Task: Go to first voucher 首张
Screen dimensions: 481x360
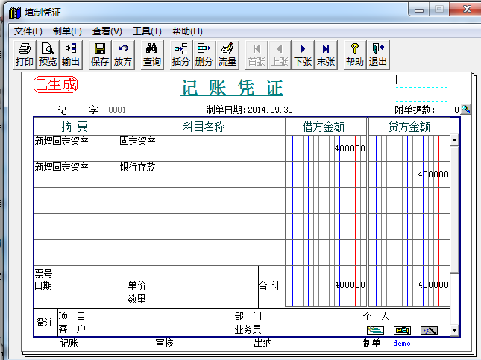Action: pos(257,54)
